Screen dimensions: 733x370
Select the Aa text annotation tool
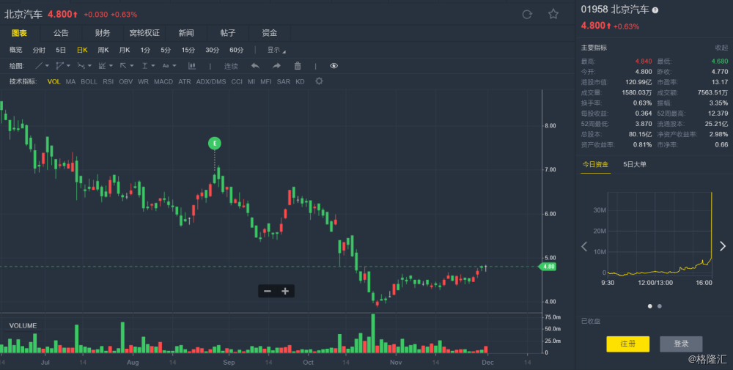(166, 66)
